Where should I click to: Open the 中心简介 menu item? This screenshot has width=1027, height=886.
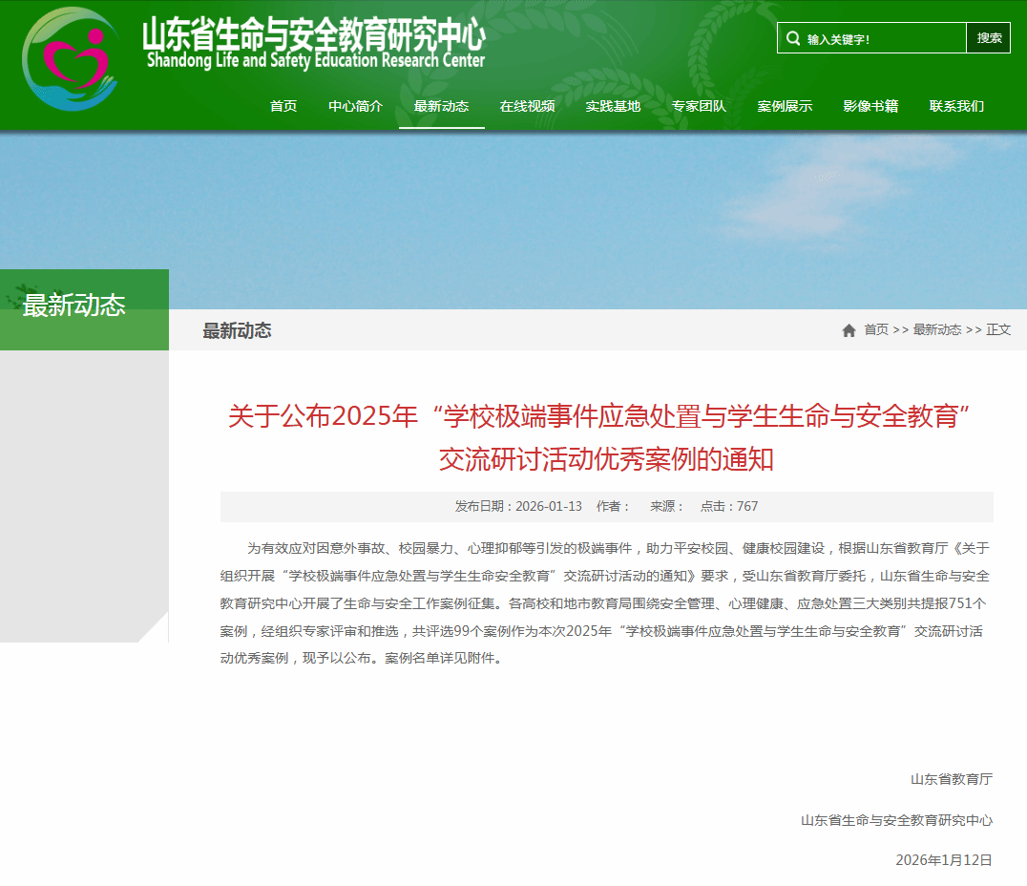point(355,106)
